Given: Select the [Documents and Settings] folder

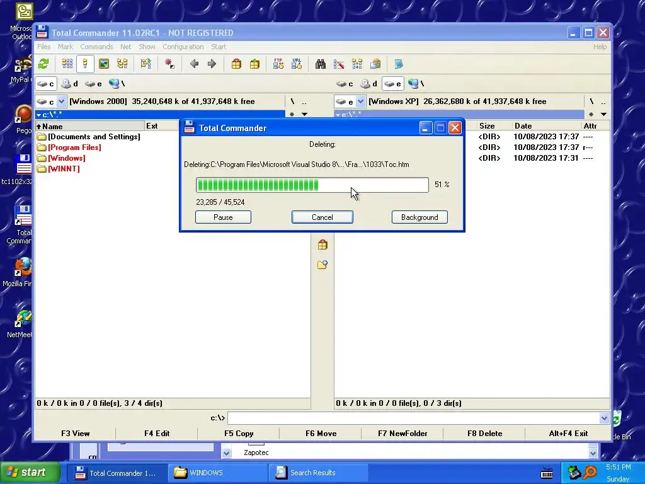Looking at the screenshot, I should [94, 137].
